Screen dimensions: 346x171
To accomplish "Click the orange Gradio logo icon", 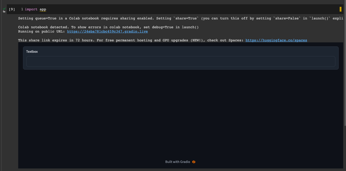I will coord(194,162).
